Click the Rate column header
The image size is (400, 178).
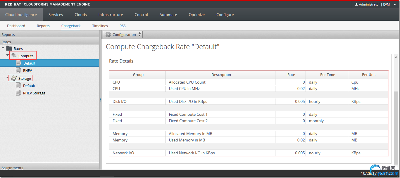point(291,75)
